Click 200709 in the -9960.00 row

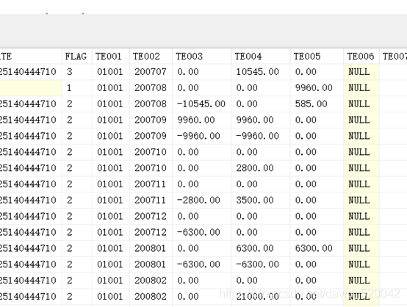click(x=151, y=137)
